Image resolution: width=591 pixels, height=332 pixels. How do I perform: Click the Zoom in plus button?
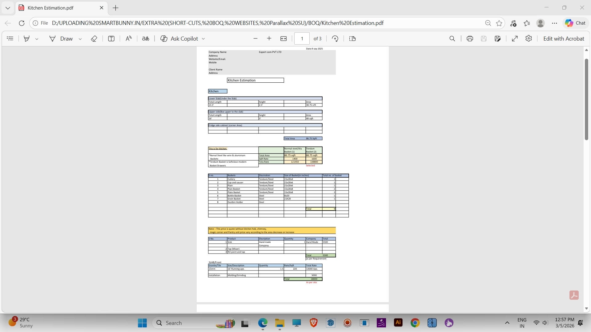(x=269, y=38)
